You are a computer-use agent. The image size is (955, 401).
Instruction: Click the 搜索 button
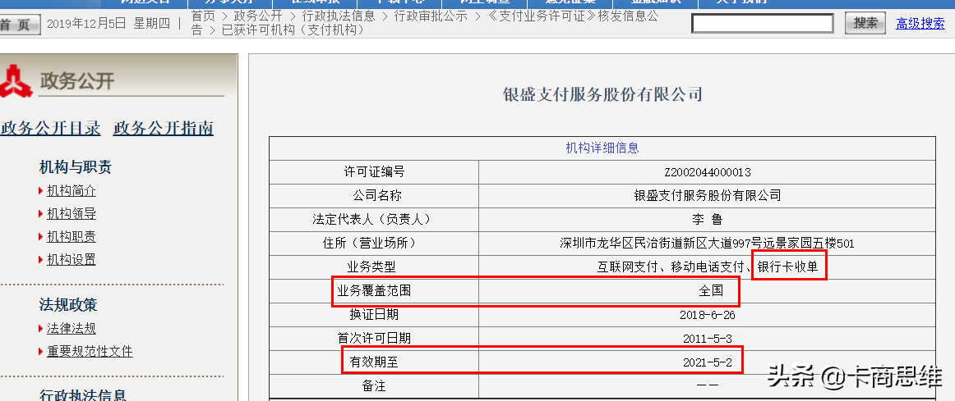click(x=865, y=24)
